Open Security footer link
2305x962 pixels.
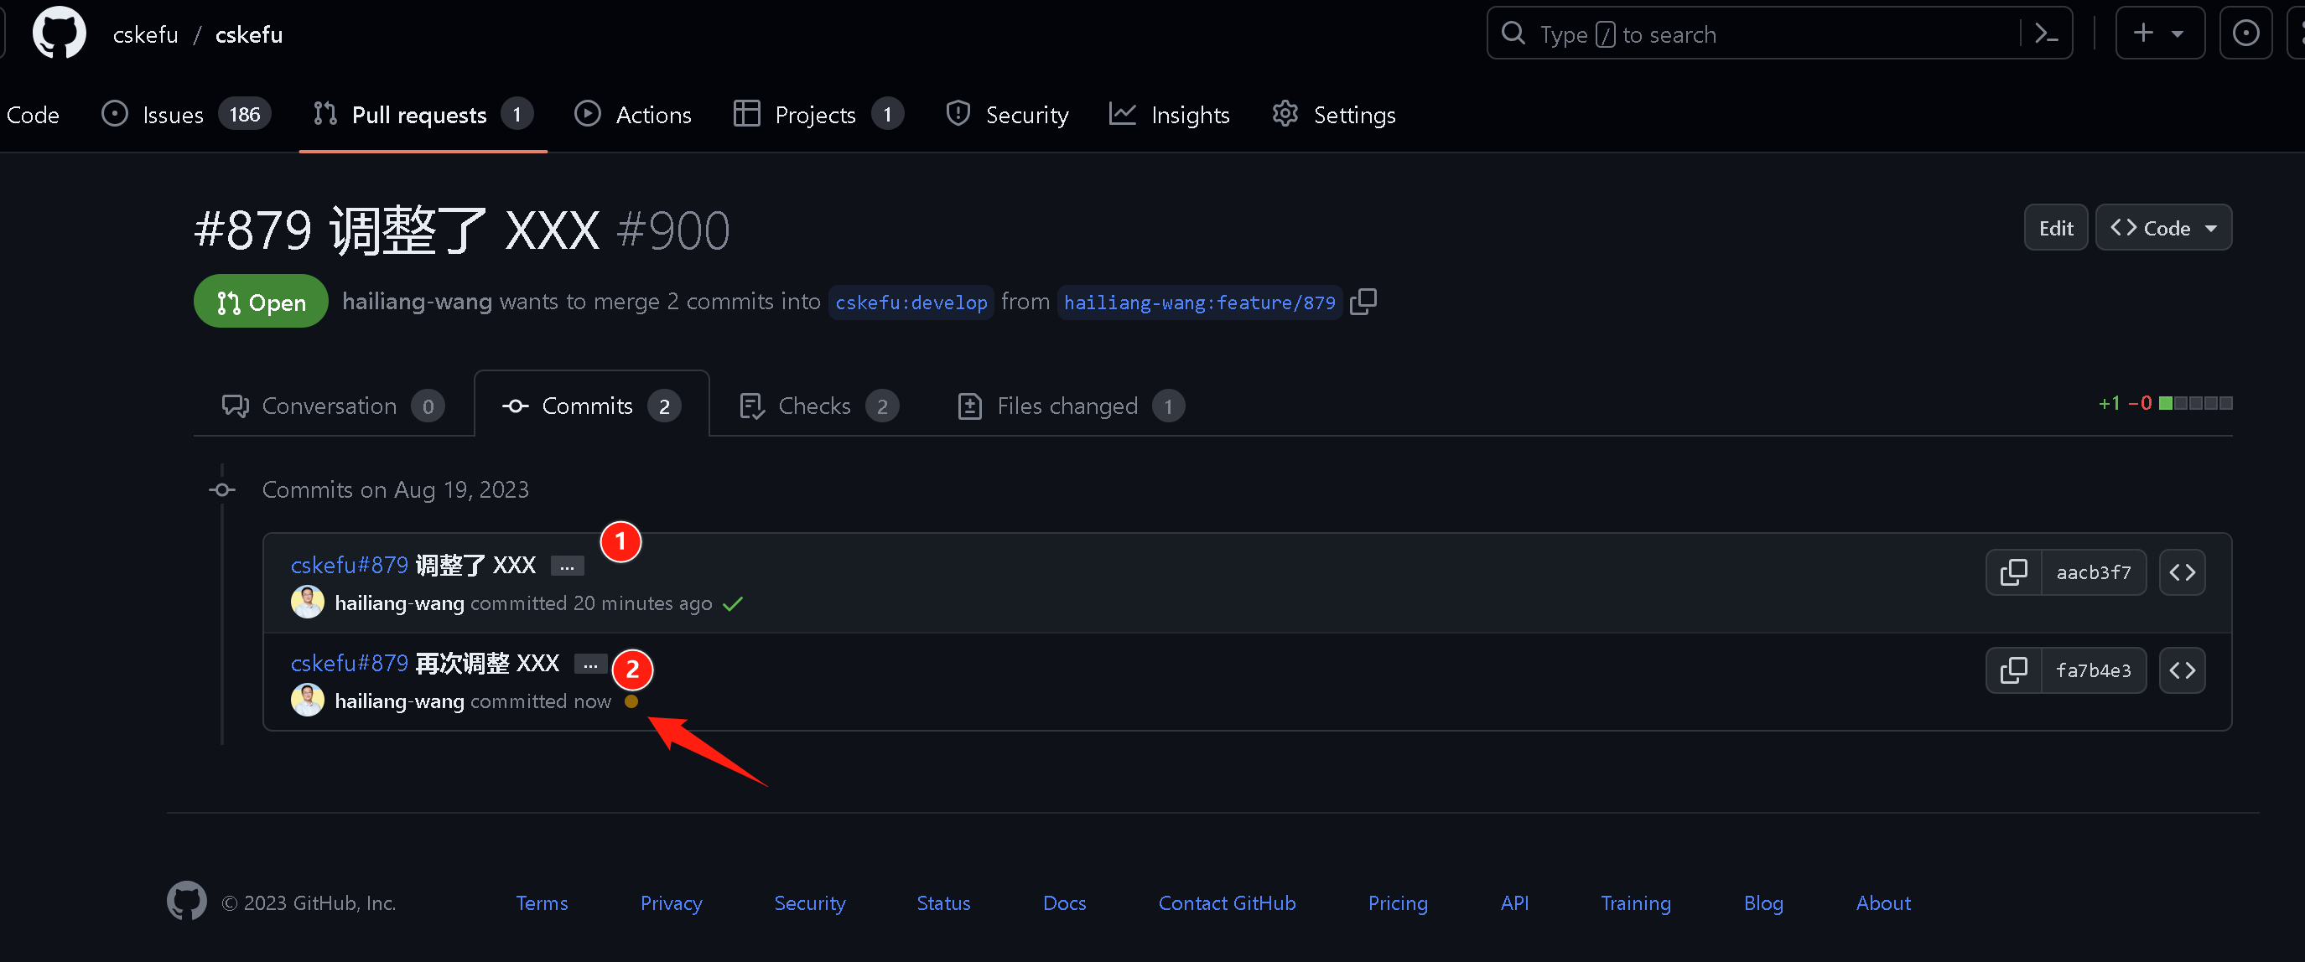pyautogui.click(x=810, y=903)
